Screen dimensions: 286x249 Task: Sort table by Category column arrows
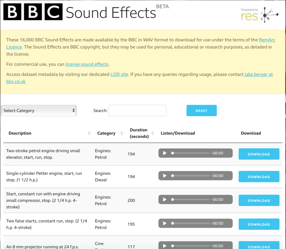pos(122,133)
